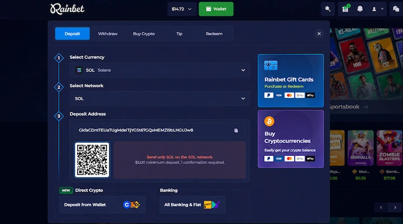Image resolution: width=403 pixels, height=224 pixels.
Task: Open the rewards gift icon
Action: click(x=345, y=9)
